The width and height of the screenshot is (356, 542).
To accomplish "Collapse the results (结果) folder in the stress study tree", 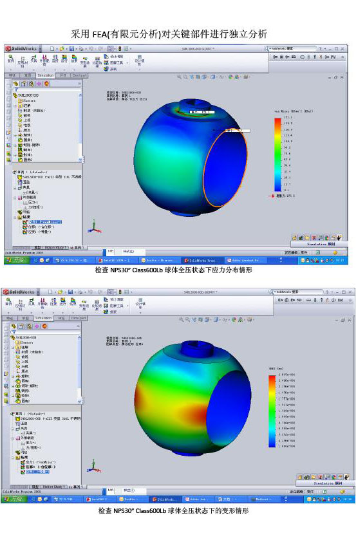I will pos(15,217).
